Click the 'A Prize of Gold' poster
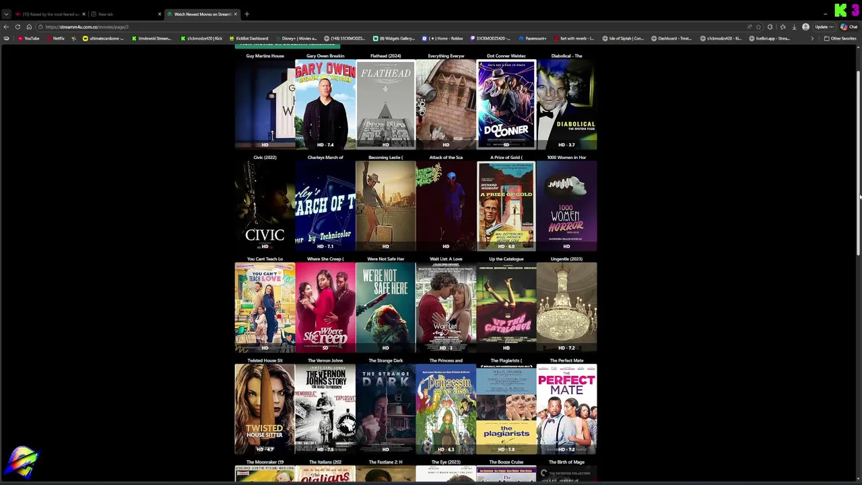 tap(506, 206)
